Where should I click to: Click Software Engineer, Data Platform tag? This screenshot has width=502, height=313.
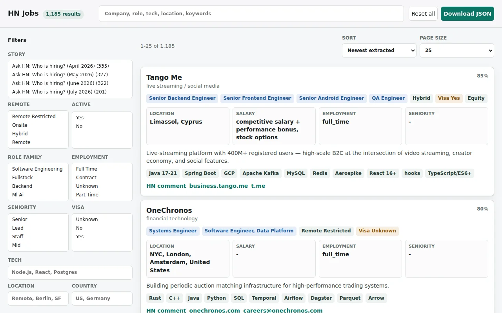[249, 231]
